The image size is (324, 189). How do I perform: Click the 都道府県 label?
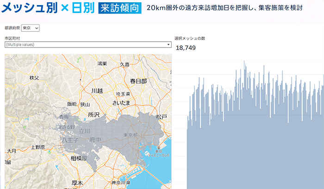[12, 28]
